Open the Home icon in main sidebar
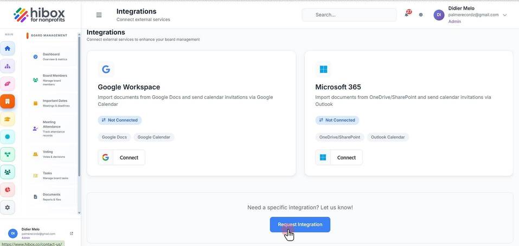This screenshot has width=519, height=246. [7, 49]
